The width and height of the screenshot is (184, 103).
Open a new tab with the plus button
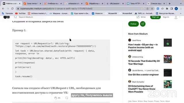pos(170,4)
